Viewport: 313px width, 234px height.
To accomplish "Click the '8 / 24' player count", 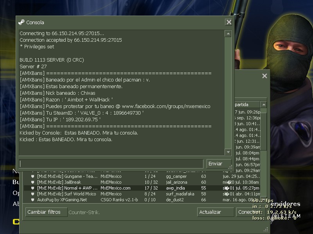I will 150,194.
